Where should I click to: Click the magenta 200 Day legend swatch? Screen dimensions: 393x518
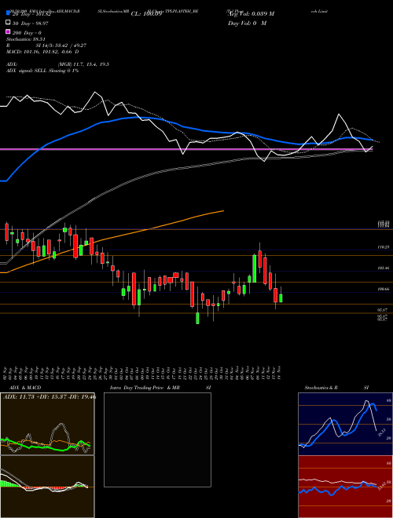point(8,32)
